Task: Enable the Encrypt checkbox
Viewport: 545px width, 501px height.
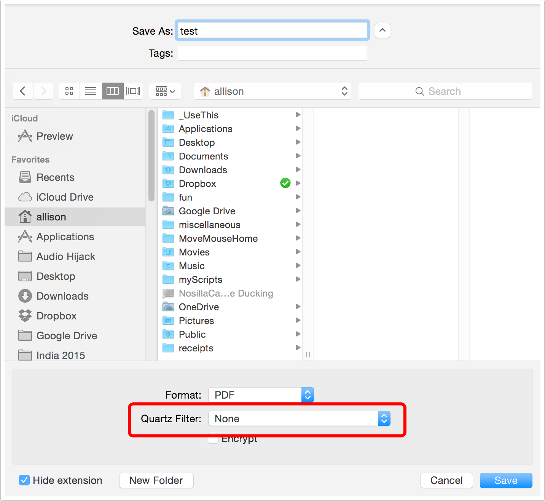Action: 214,439
